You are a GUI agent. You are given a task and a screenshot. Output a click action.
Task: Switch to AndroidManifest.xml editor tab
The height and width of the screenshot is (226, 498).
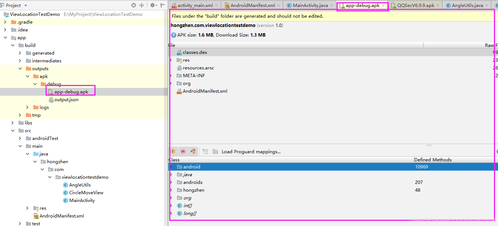click(x=253, y=6)
